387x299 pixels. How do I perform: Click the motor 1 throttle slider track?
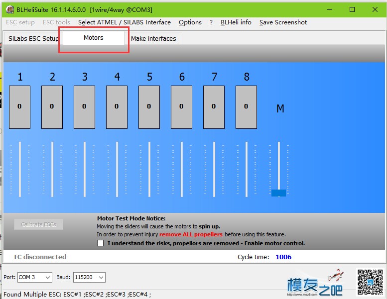[20, 169]
